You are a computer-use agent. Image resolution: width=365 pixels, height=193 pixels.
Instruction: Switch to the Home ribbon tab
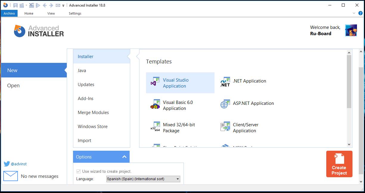29,13
